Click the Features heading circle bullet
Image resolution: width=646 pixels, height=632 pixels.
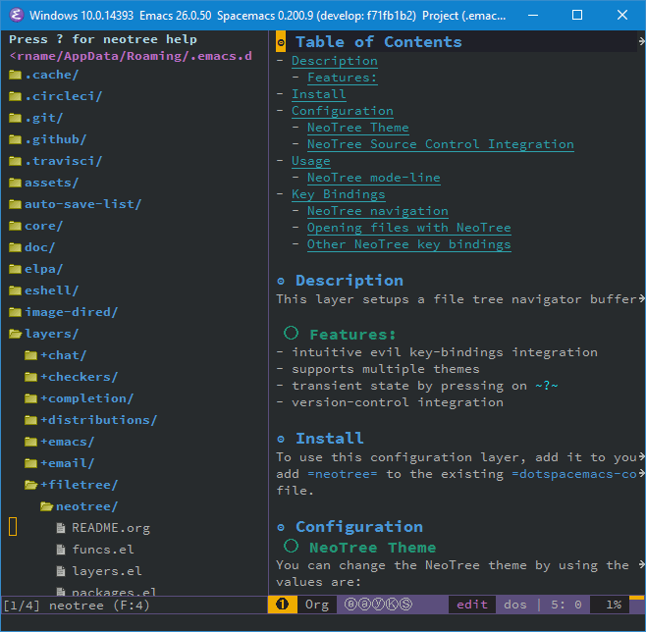tap(291, 333)
